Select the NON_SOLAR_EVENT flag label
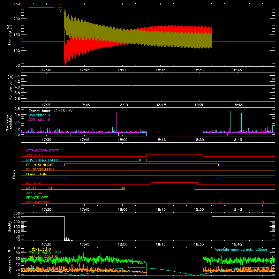This screenshot has height=279, width=279. [x=42, y=160]
